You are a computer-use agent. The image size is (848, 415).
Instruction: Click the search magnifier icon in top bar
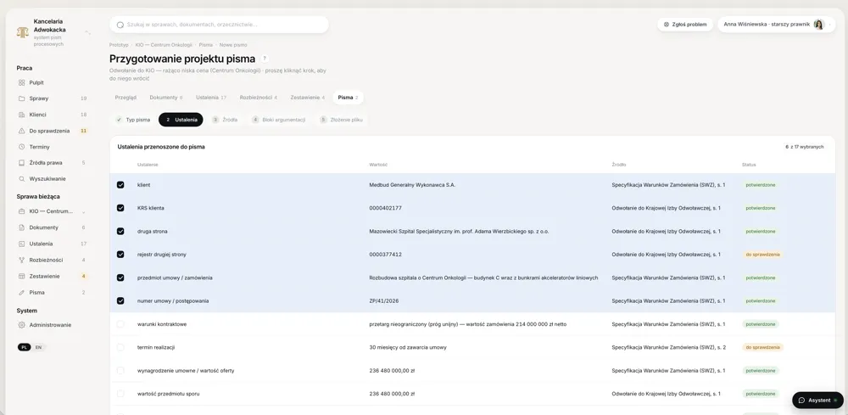[x=120, y=25]
